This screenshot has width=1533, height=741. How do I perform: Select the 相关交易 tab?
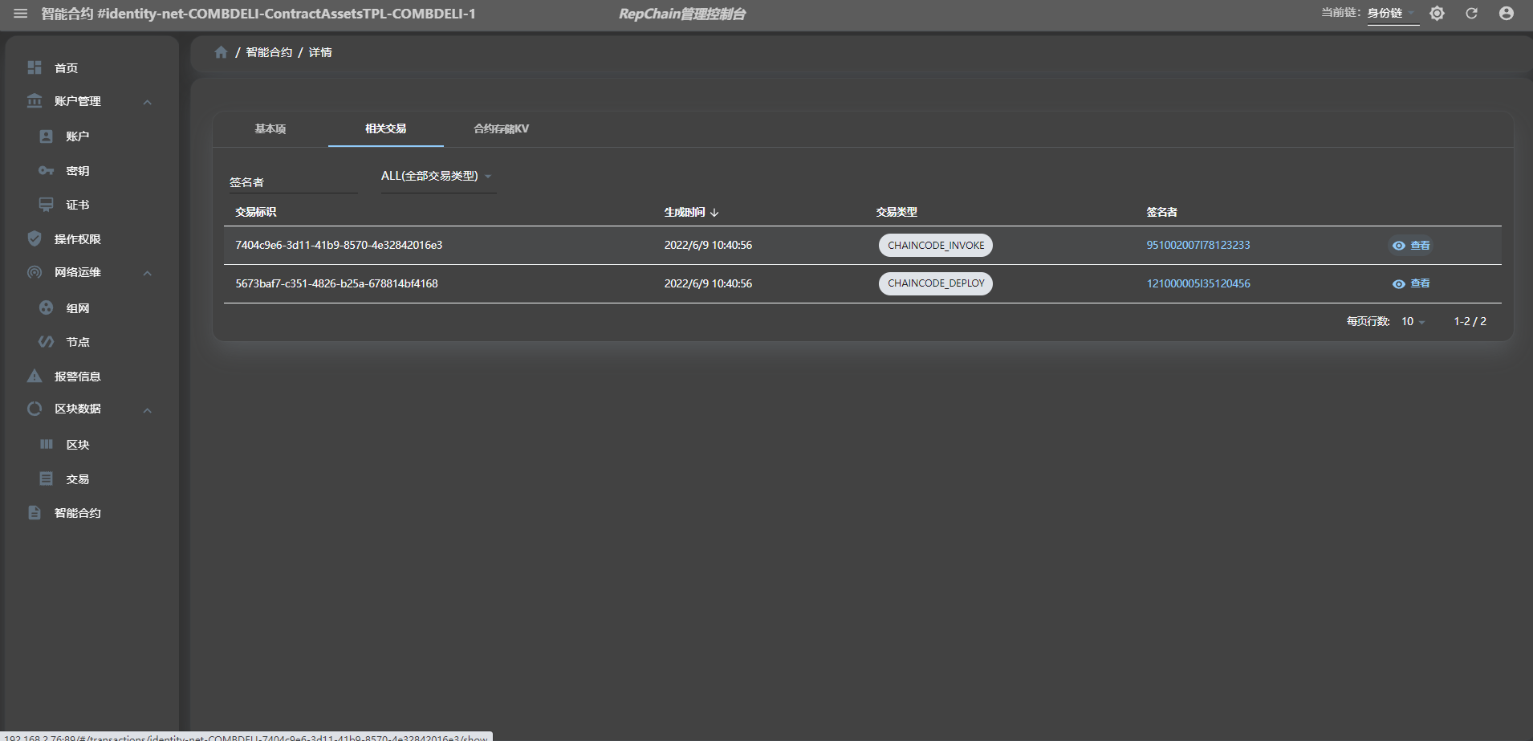coord(386,128)
